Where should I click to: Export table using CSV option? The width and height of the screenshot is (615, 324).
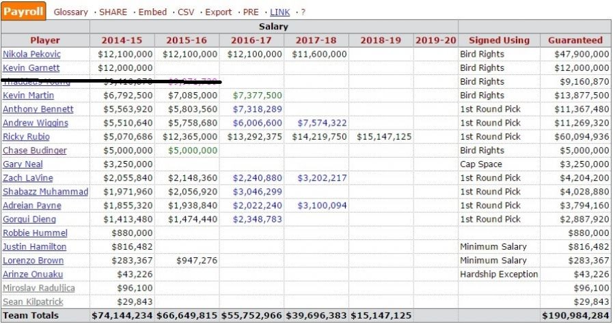(x=185, y=12)
